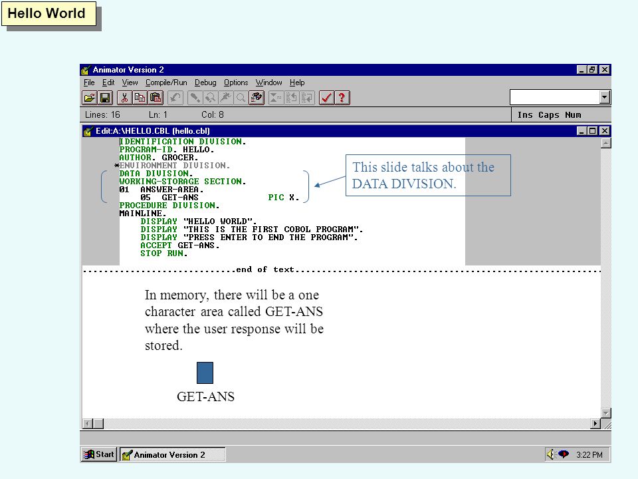This screenshot has height=479, width=638.
Task: Click the editor vertical scrollbar up arrow
Action: (606, 143)
